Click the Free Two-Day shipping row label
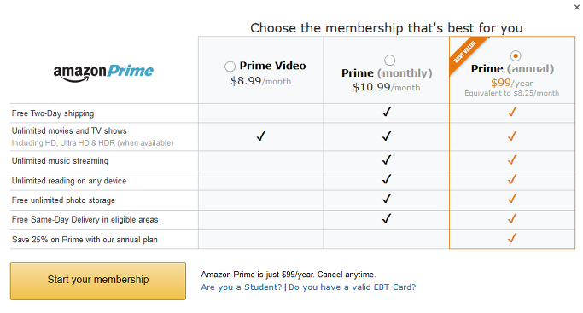This screenshot has height=313, width=583. click(53, 113)
